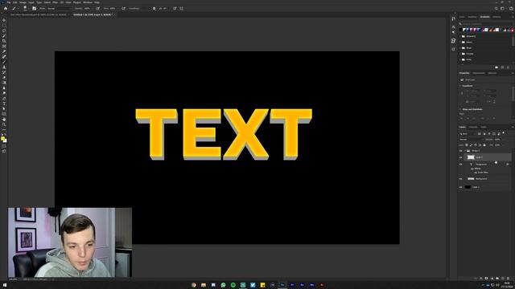Select Layer 1 black thumbnail
The height and width of the screenshot is (289, 515).
click(x=468, y=187)
